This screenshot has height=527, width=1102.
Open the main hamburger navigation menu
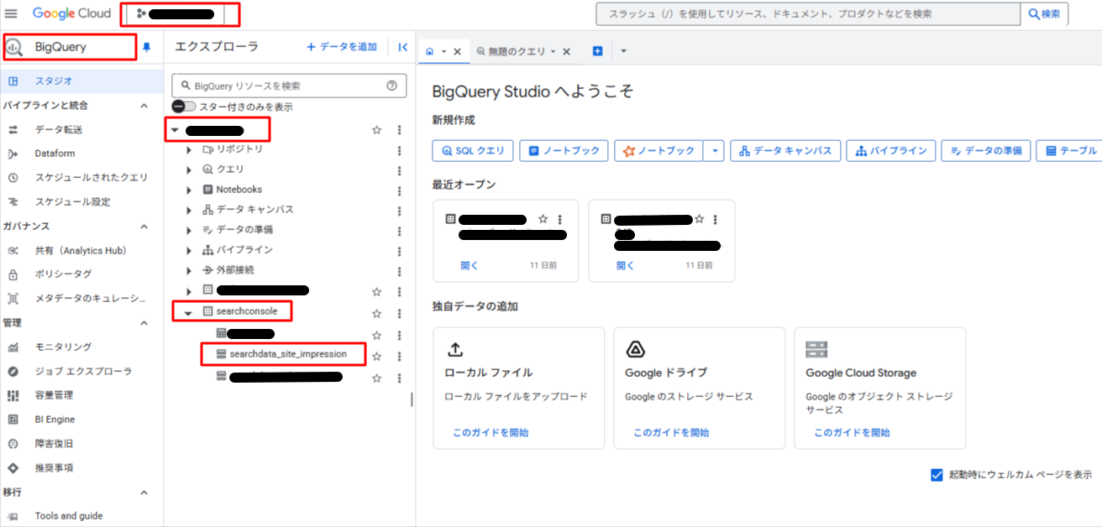(11, 13)
